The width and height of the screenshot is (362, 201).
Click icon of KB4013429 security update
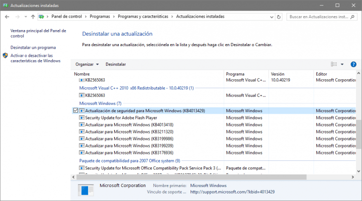pos(81,110)
